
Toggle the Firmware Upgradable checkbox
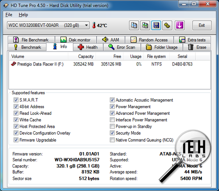coord(16,140)
